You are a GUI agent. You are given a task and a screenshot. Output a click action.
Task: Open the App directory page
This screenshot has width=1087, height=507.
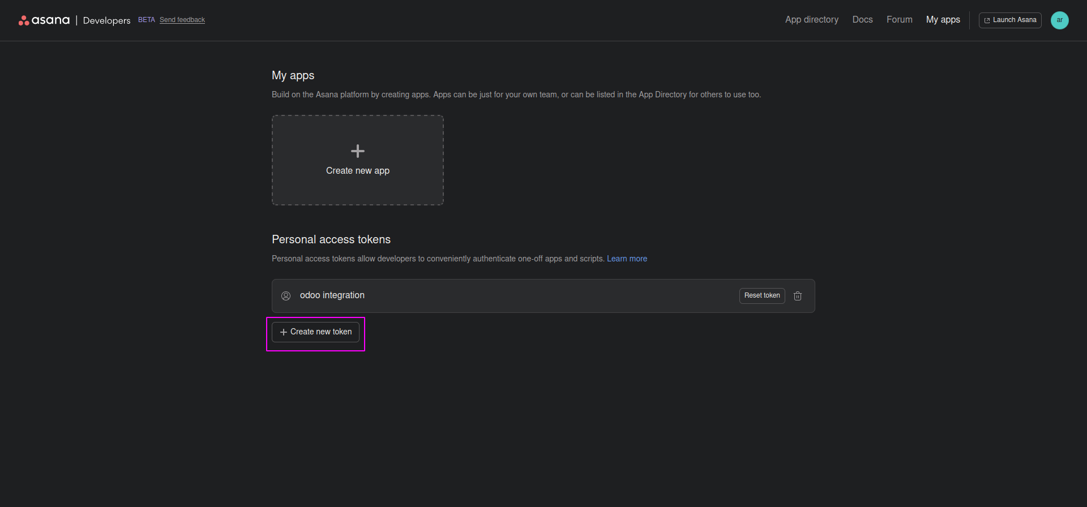[x=811, y=20]
